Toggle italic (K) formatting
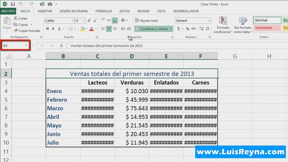The width and height of the screenshot is (288, 162). [x=53, y=29]
